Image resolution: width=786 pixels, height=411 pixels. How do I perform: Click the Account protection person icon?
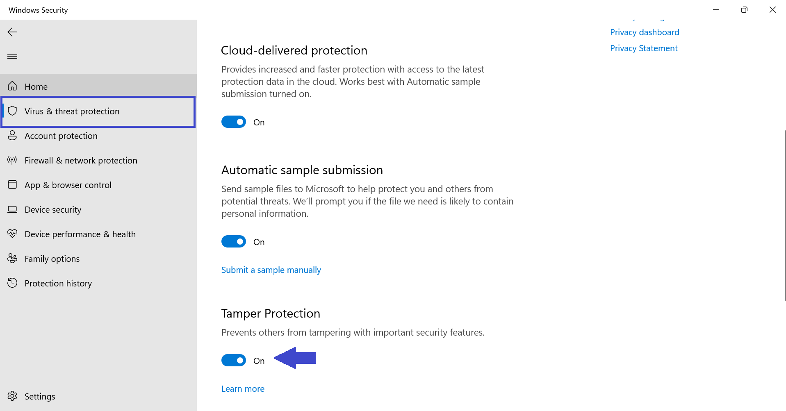[x=12, y=135]
